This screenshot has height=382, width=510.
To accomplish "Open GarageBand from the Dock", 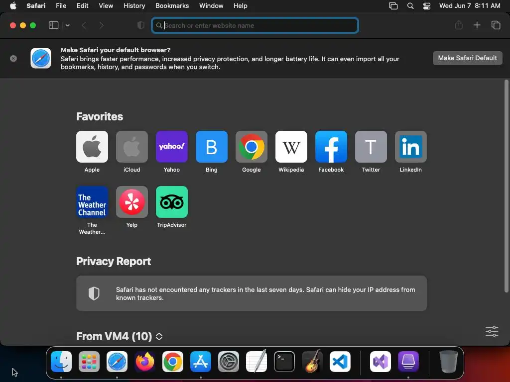I will pyautogui.click(x=312, y=361).
